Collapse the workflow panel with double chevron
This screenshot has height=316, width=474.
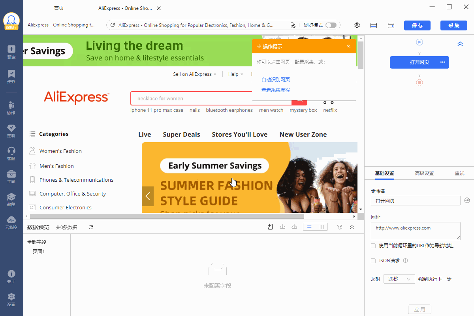click(x=460, y=44)
